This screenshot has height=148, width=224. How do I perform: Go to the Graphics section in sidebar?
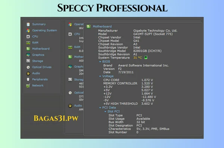38,55
